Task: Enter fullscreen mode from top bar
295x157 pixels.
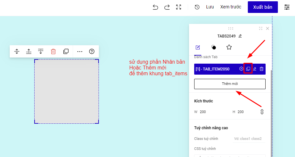Action: pyautogui.click(x=178, y=7)
